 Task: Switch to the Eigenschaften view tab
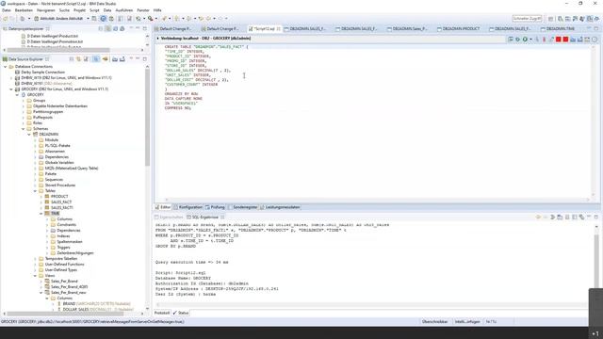(169, 218)
